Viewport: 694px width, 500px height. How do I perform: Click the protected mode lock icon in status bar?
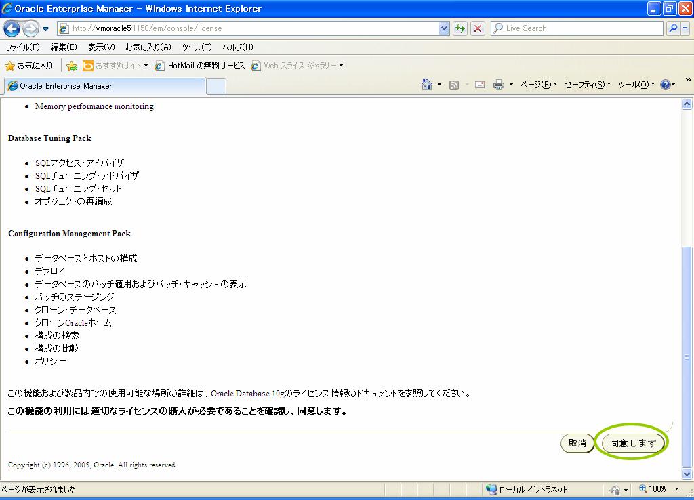tap(615, 490)
